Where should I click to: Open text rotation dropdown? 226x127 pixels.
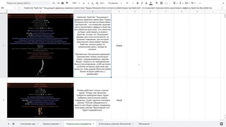[x=193, y=3]
